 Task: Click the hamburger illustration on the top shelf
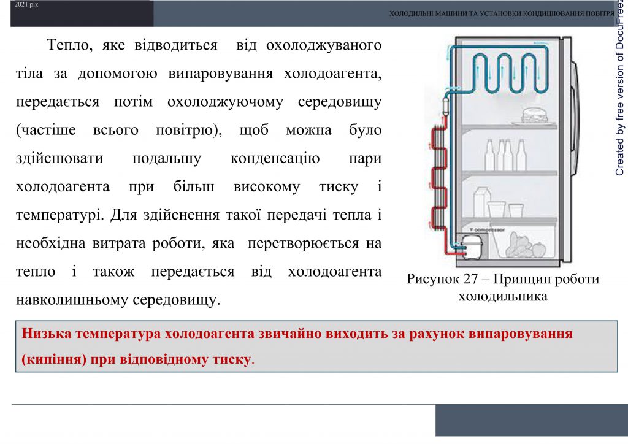click(534, 114)
